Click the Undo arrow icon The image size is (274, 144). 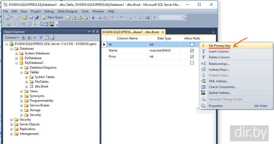click(x=112, y=17)
